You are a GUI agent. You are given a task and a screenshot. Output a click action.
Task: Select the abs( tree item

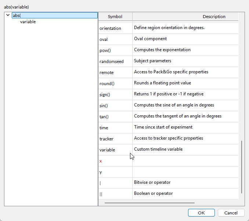(x=17, y=15)
